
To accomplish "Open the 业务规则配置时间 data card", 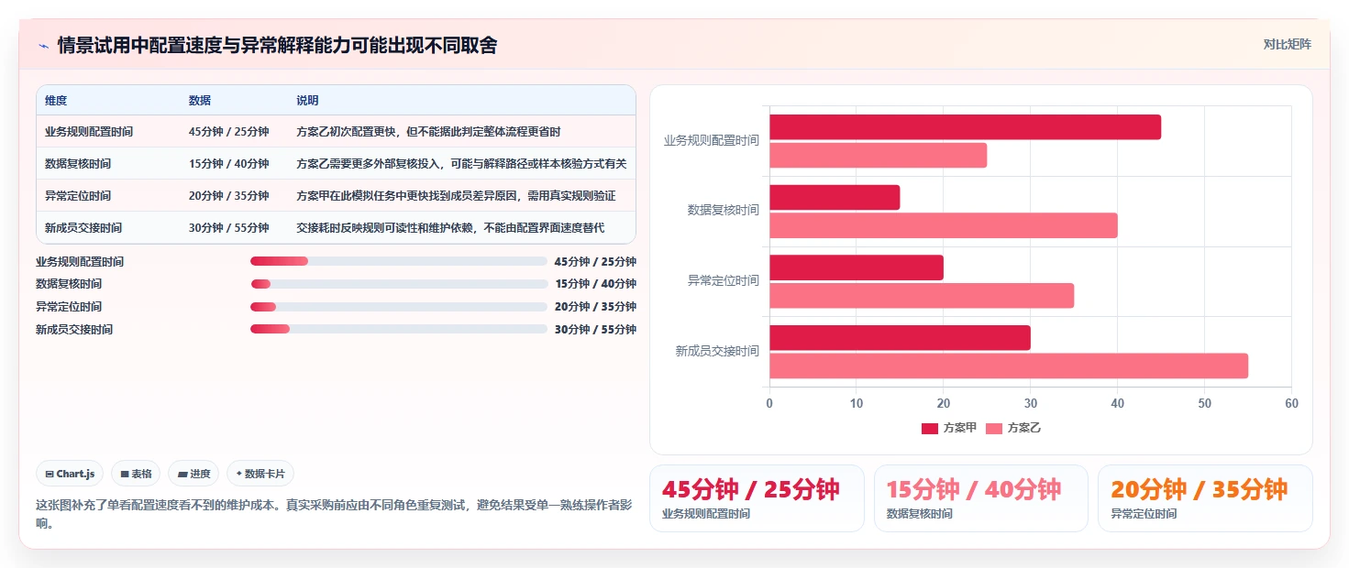I will [757, 498].
